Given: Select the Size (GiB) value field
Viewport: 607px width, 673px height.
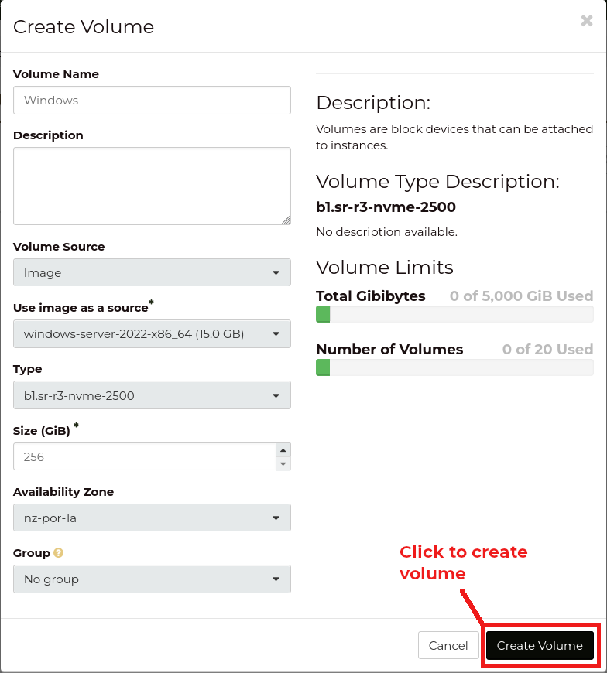Looking at the screenshot, I should (x=139, y=456).
